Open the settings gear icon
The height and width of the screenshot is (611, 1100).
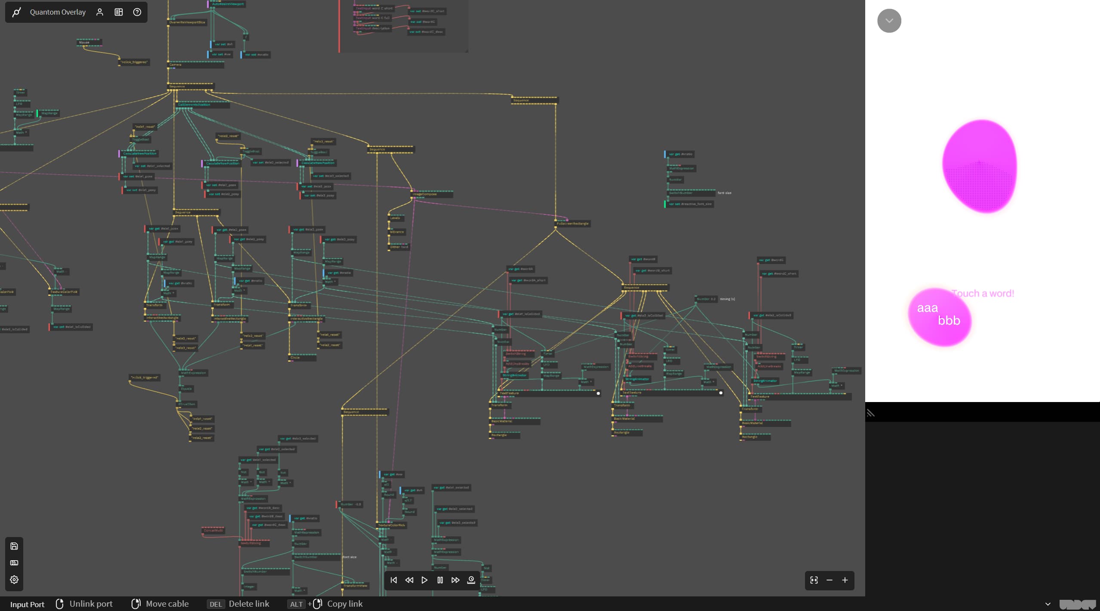tap(14, 580)
